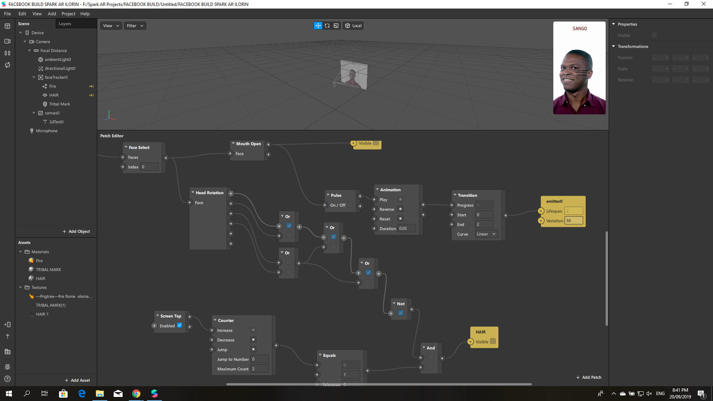
Task: Click the Add Patch button
Action: tap(589, 377)
